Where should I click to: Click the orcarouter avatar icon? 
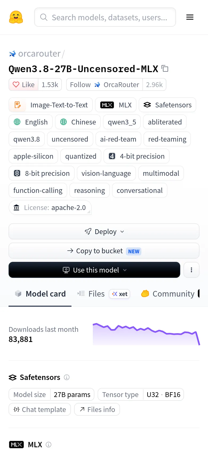point(12,54)
